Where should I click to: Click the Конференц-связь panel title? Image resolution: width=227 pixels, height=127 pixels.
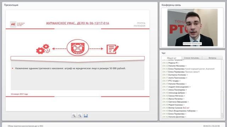(171, 5)
